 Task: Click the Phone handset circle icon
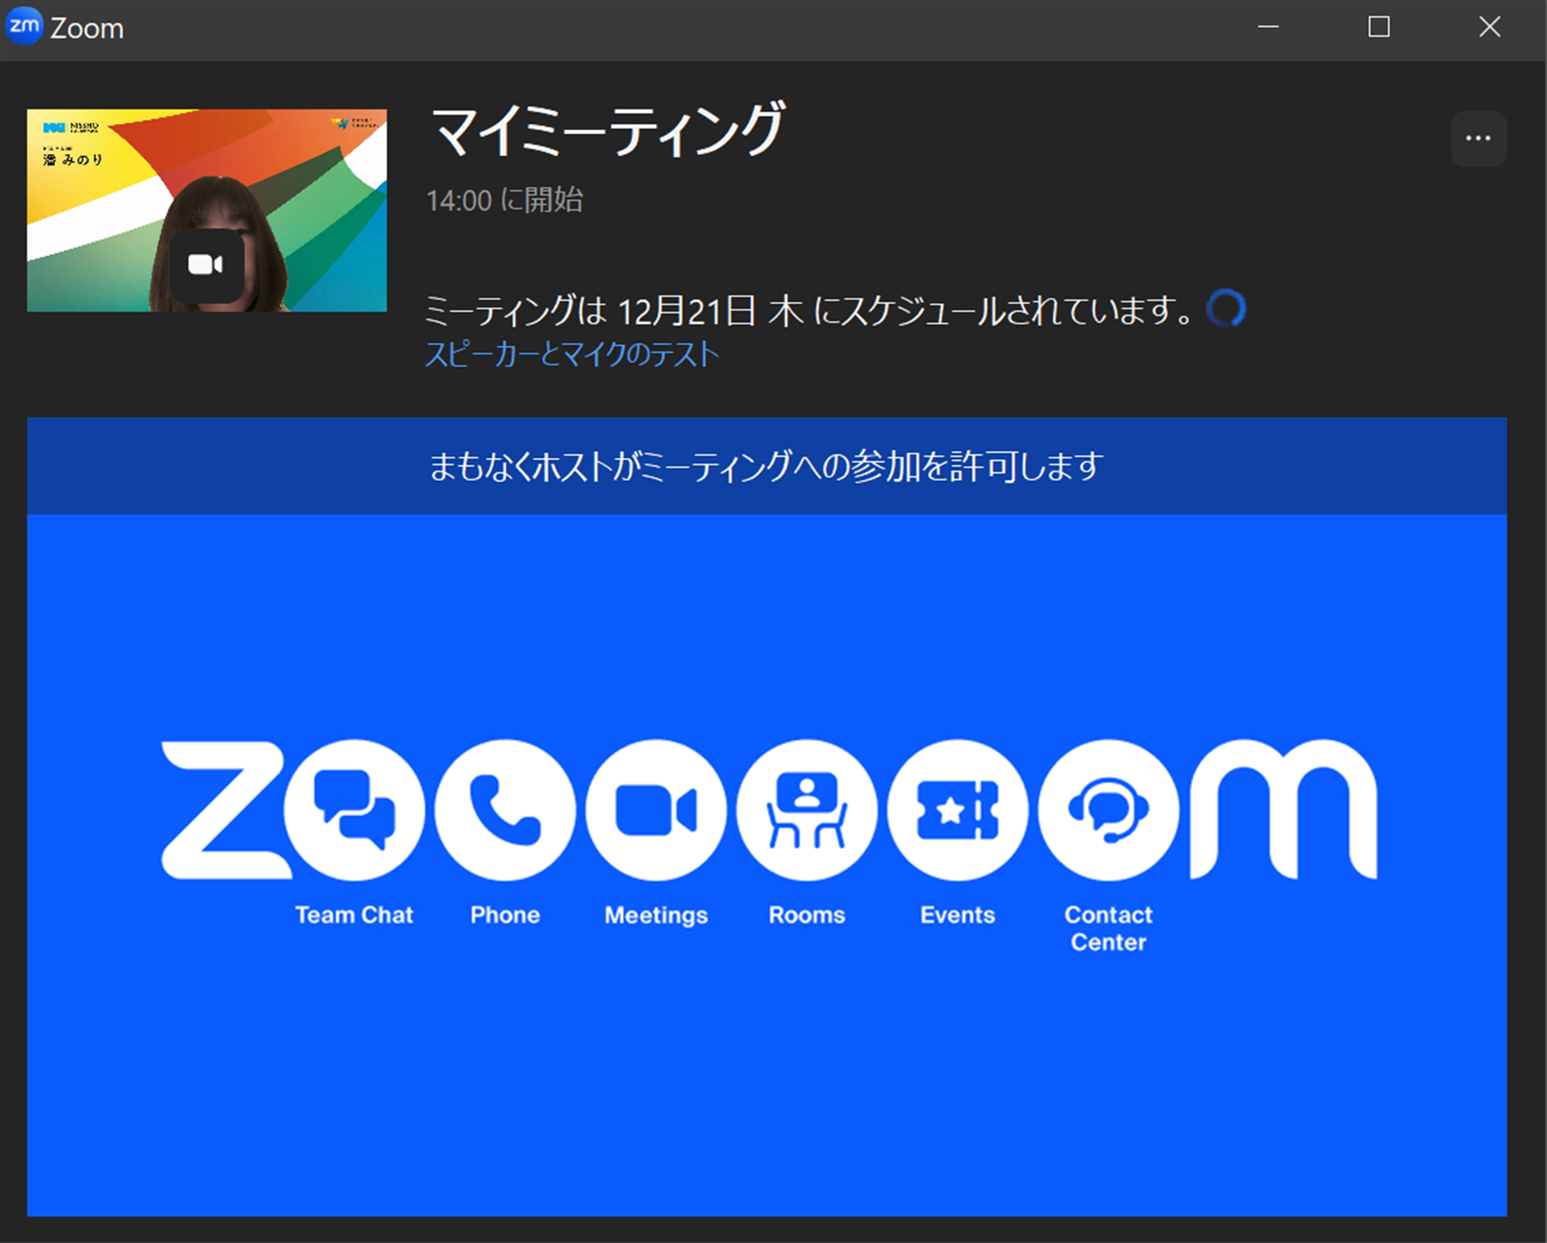point(504,810)
